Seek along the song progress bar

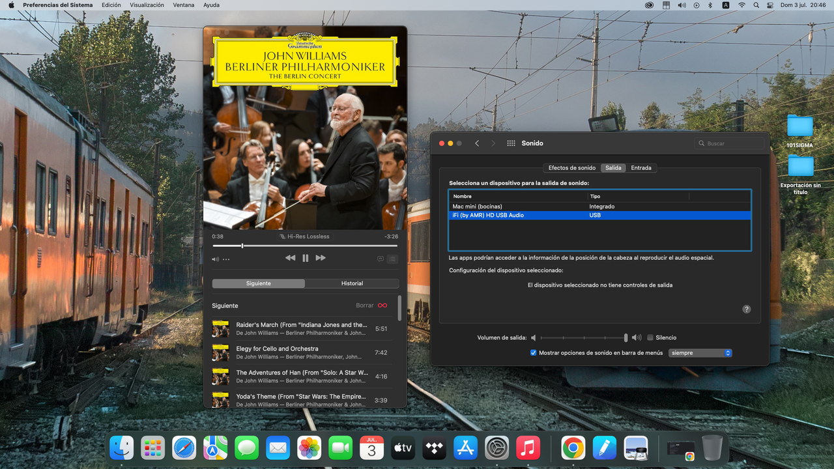pyautogui.click(x=305, y=246)
